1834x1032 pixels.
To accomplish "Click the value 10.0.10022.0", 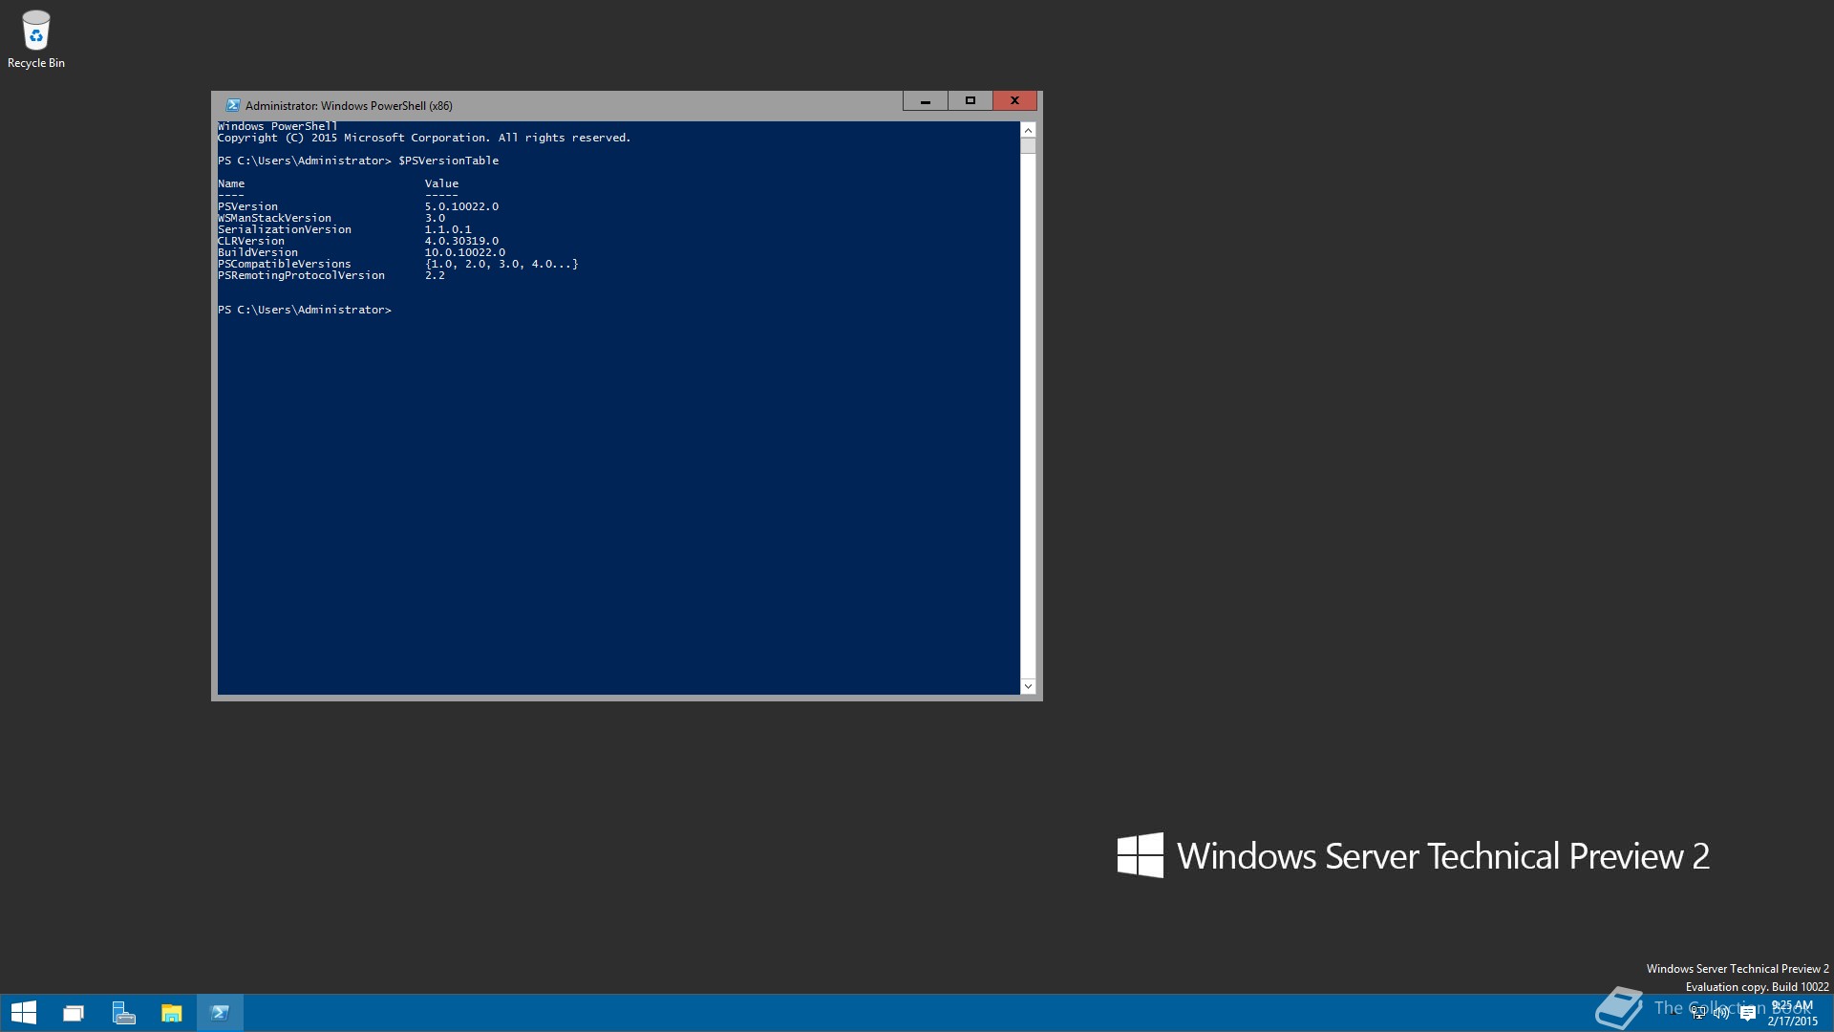I will click(x=465, y=252).
